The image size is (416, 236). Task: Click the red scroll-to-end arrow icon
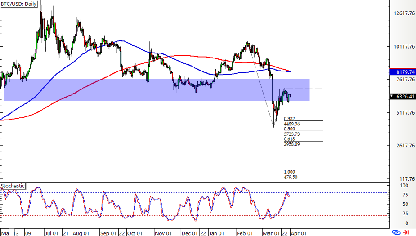[406, 232]
